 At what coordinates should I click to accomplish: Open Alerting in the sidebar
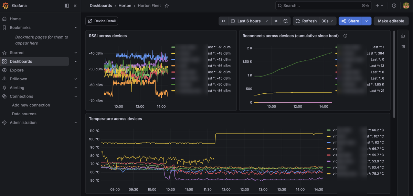click(17, 88)
